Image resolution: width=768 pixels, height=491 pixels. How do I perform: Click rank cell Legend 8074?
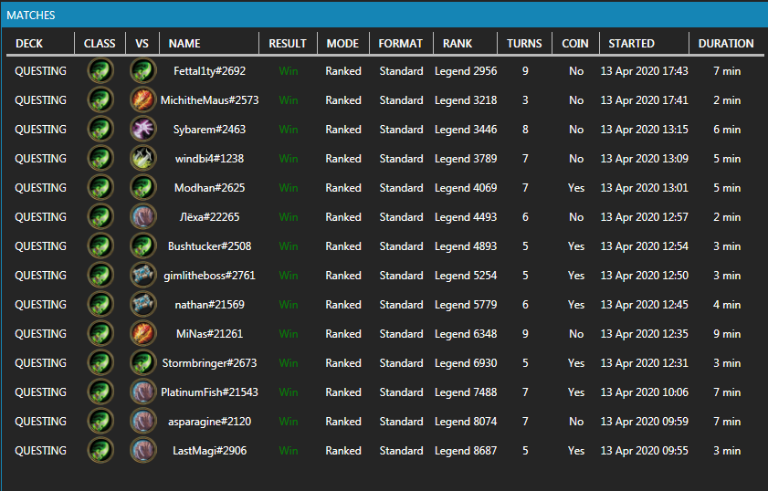coord(466,422)
